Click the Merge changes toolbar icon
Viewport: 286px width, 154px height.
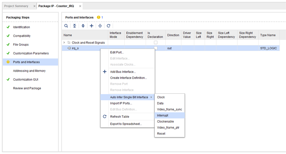point(100,26)
